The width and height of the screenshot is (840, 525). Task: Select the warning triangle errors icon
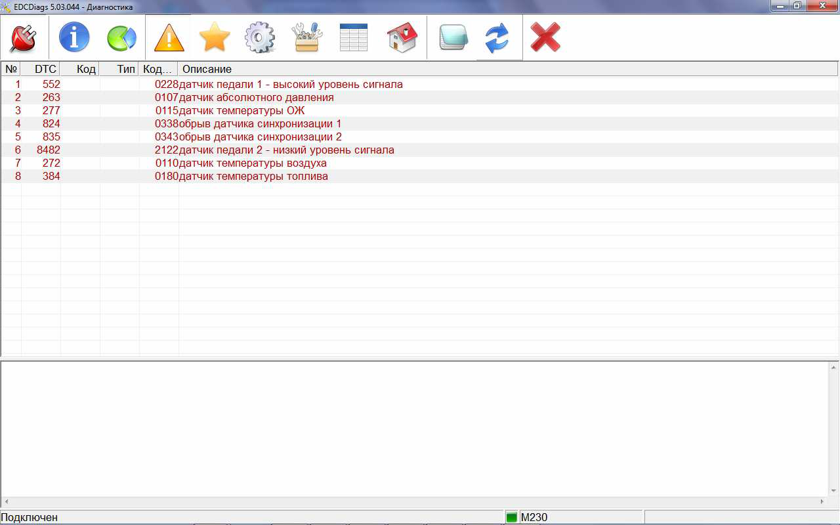point(169,38)
